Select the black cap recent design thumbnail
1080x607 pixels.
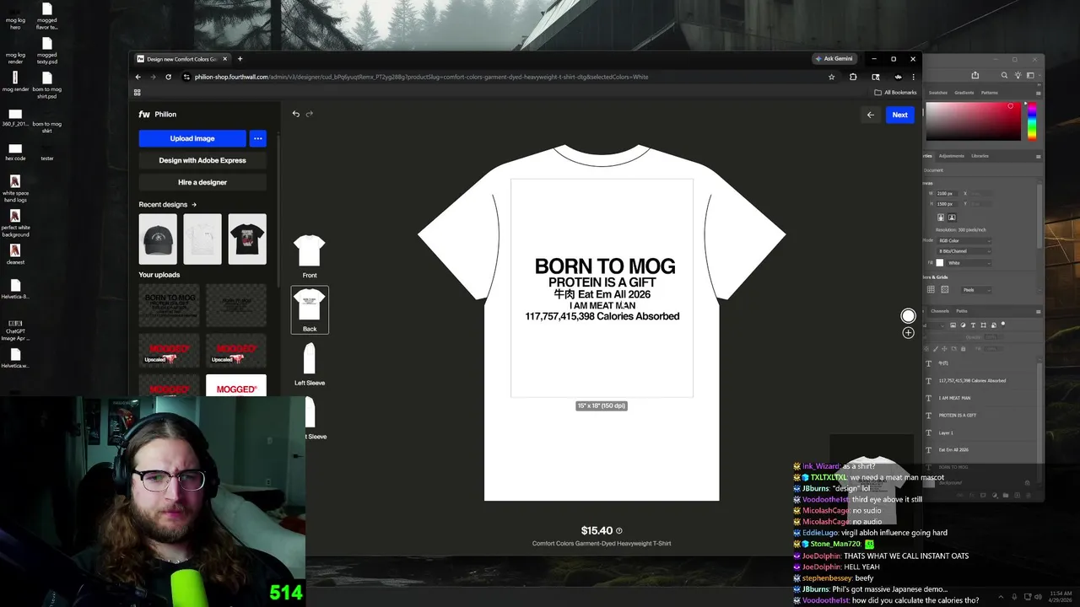[158, 239]
